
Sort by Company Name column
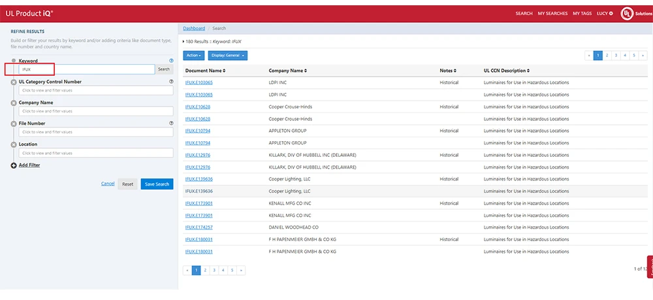[288, 71]
